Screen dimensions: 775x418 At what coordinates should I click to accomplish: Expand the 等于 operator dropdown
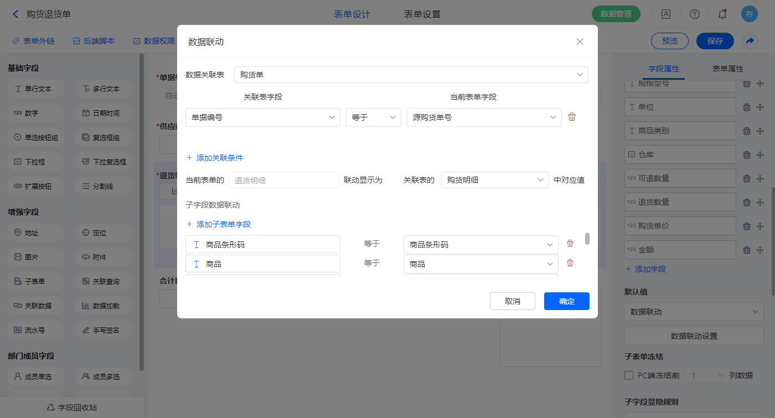click(x=373, y=117)
